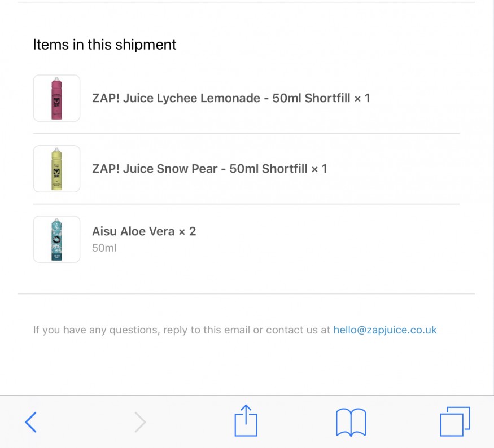Click the Snow Pear bottle thumbnail
Image resolution: width=494 pixels, height=448 pixels.
pos(56,169)
